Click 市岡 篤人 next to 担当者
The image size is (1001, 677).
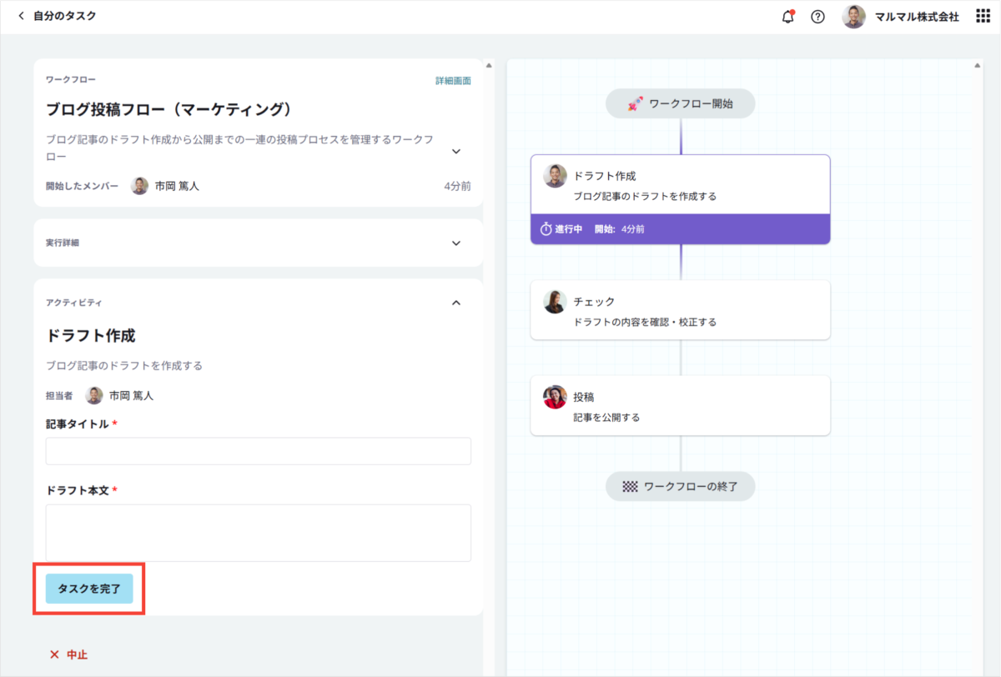[132, 396]
